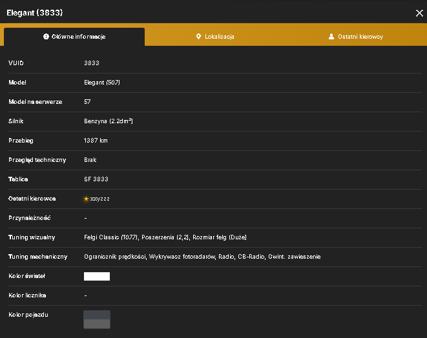Click the Przegląd techniczny value Brak
Image resolution: width=427 pixels, height=338 pixels.
[x=90, y=160]
